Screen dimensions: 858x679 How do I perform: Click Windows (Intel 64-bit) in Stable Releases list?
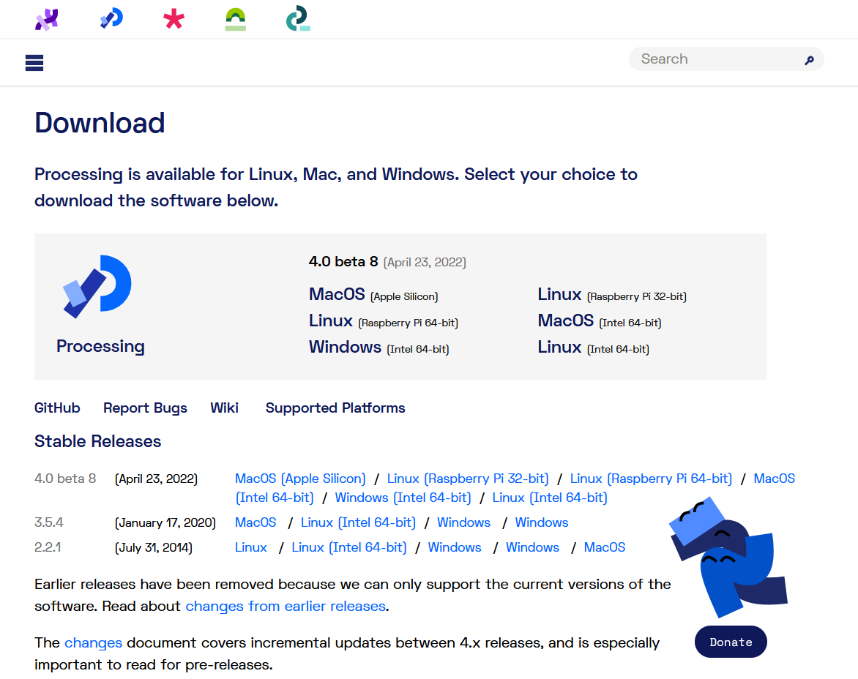click(403, 498)
